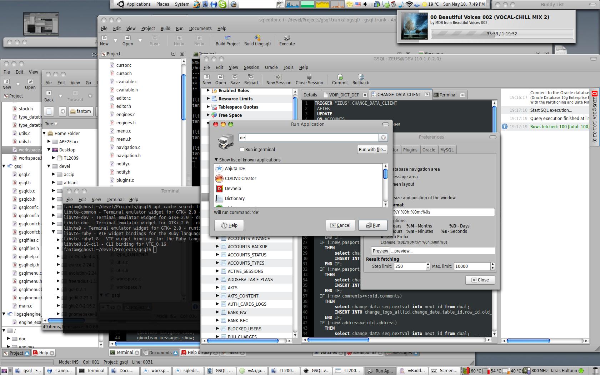The image size is (600, 375).
Task: Expand Resource Limits in GSQL navigation
Action: click(x=208, y=99)
